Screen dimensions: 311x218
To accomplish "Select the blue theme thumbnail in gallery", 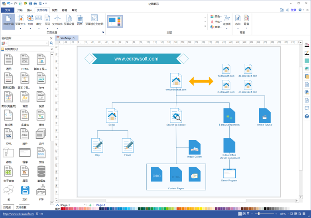I will click(x=115, y=22).
